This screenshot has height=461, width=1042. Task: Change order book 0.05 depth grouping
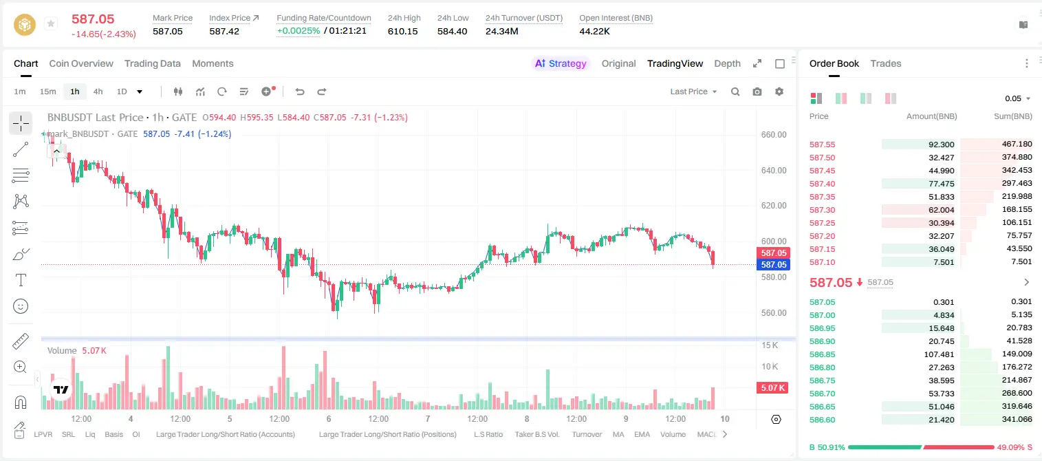(x=1018, y=98)
